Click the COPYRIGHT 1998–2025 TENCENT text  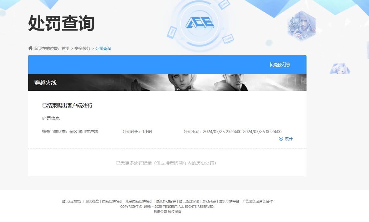click(x=167, y=207)
